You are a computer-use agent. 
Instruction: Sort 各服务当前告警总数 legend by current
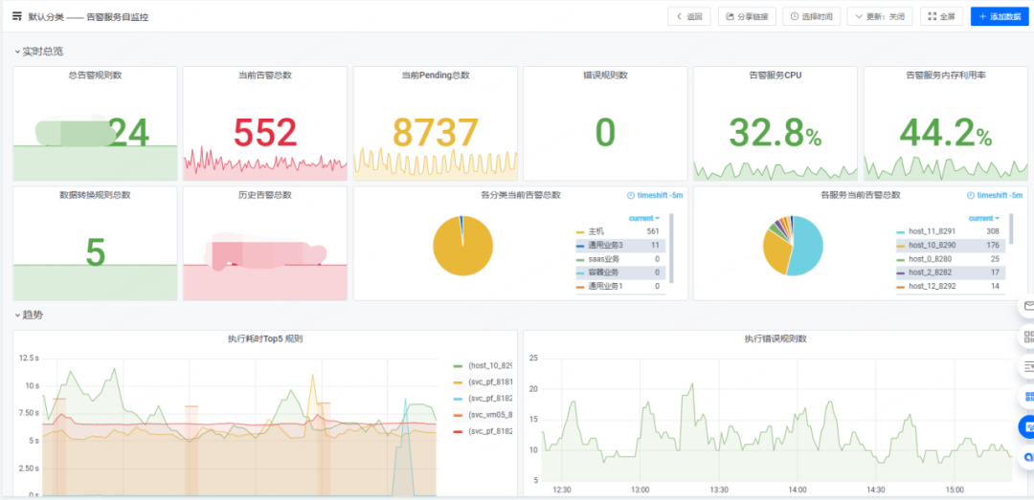[984, 218]
